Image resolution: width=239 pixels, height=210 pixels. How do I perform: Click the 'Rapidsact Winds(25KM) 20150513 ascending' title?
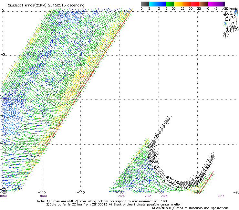(45, 5)
